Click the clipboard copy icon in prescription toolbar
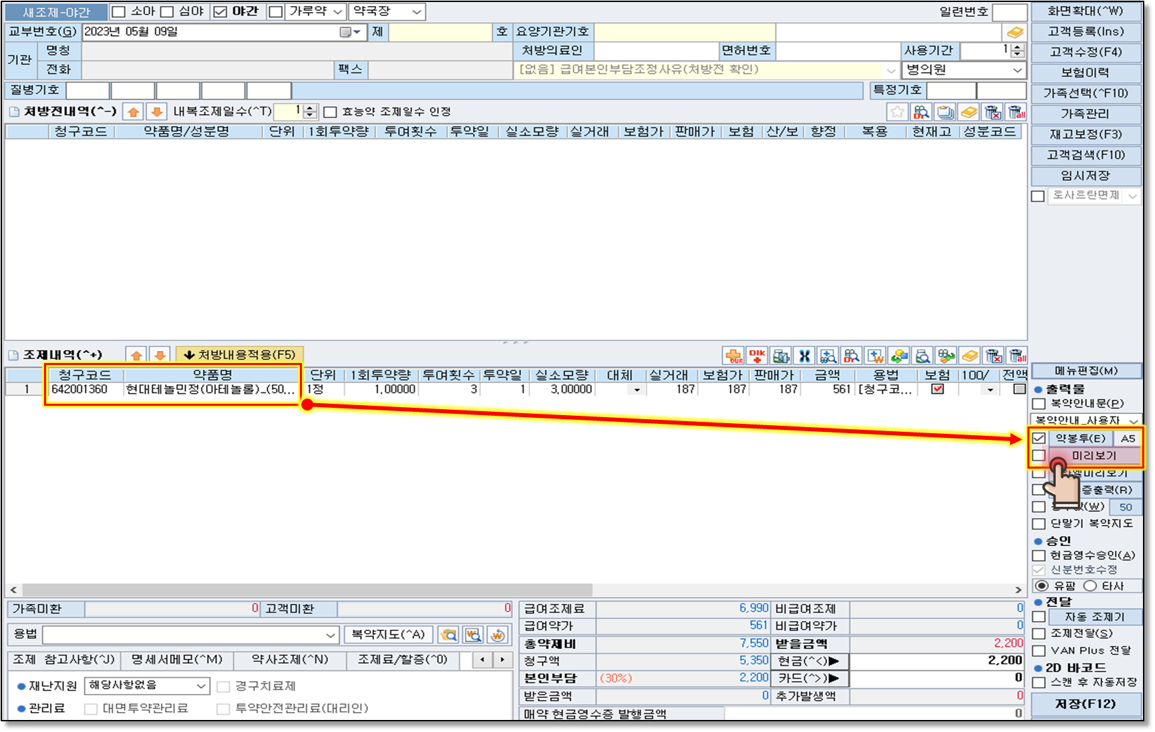The height and width of the screenshot is (732, 1155). [x=945, y=112]
